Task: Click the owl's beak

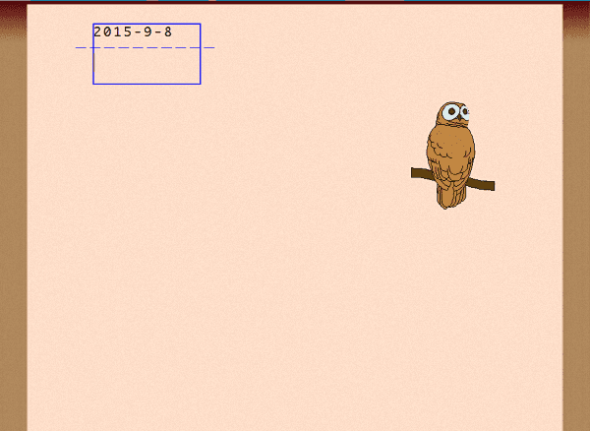Action: [461, 118]
